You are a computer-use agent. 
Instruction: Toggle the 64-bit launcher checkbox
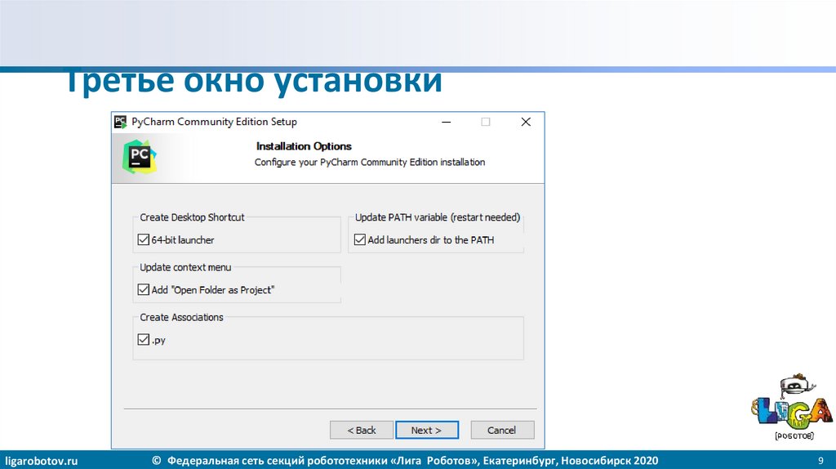click(144, 239)
